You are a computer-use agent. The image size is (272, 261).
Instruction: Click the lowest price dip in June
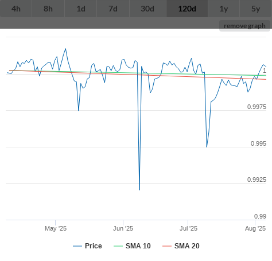click(139, 190)
